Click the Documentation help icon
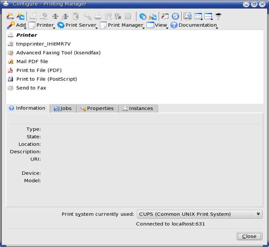The width and height of the screenshot is (269, 247). click(x=174, y=25)
